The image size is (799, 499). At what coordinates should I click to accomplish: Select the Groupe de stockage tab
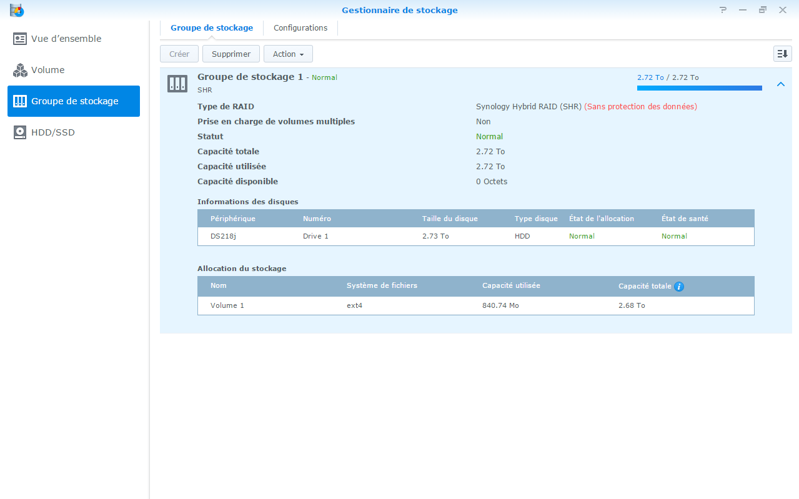pos(212,28)
